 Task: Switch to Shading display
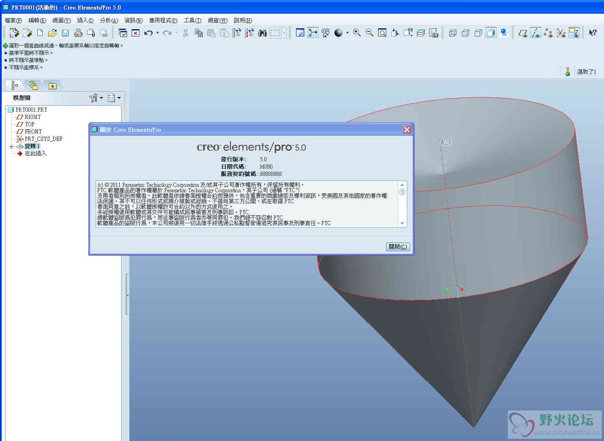pyautogui.click(x=491, y=33)
